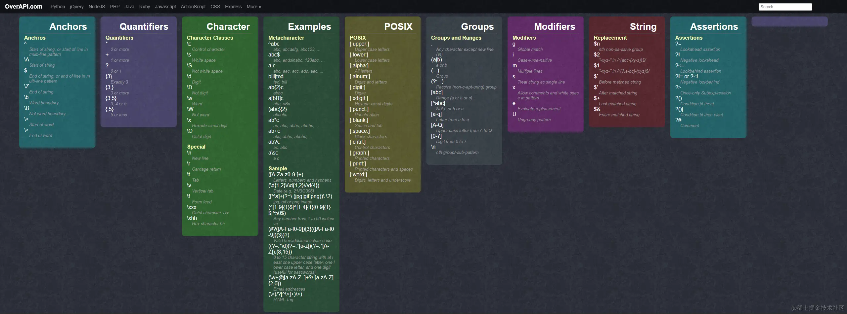Open the Javascript cheat sheet
Image resolution: width=847 pixels, height=314 pixels.
pos(165,7)
